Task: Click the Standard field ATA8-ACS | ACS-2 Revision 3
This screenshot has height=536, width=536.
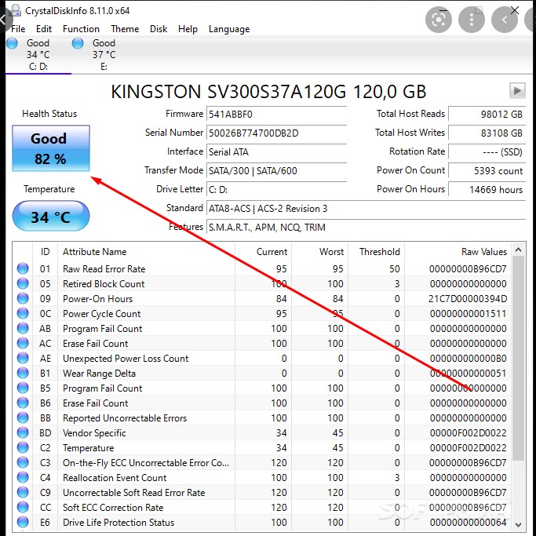Action: tap(366, 208)
